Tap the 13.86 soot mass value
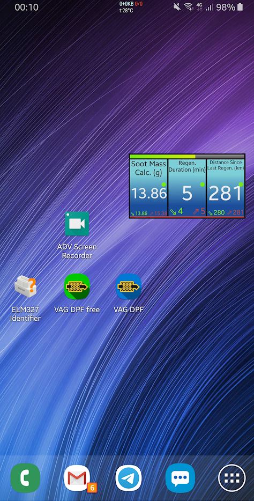 click(x=149, y=193)
